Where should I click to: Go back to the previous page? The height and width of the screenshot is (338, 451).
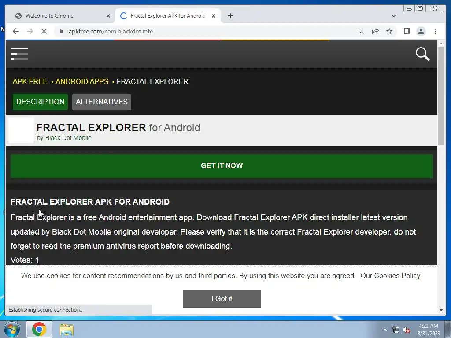(x=16, y=31)
